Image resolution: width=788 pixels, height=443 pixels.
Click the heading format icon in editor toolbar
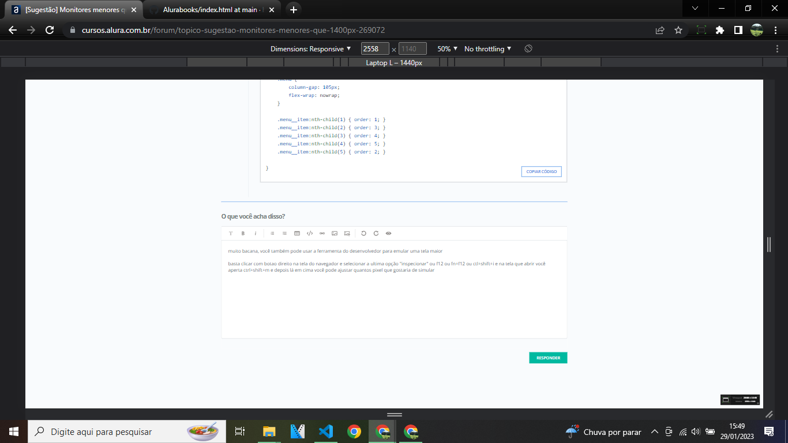pos(231,234)
